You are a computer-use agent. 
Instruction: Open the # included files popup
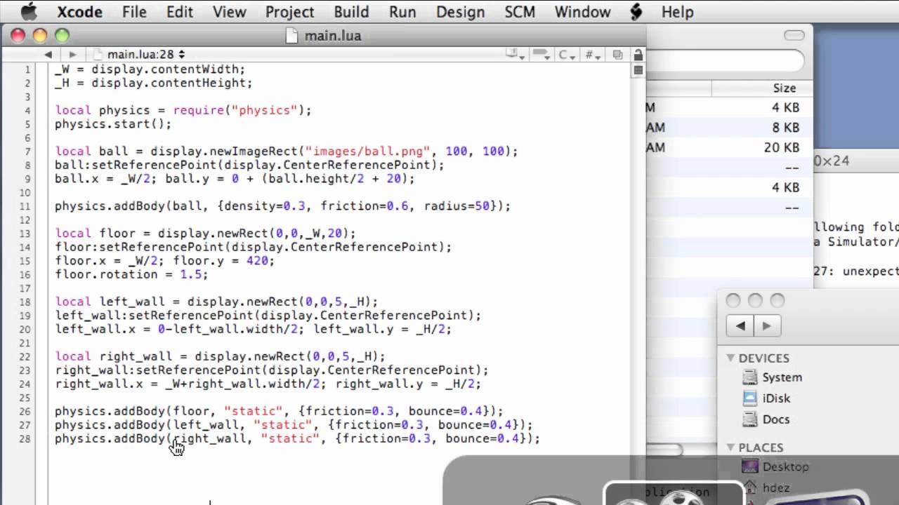tap(592, 55)
